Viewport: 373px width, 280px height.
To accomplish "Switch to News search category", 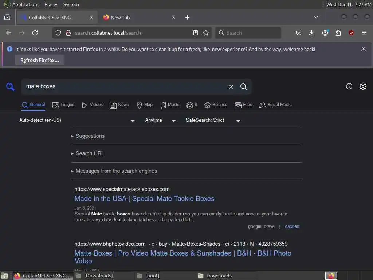I will (119, 105).
